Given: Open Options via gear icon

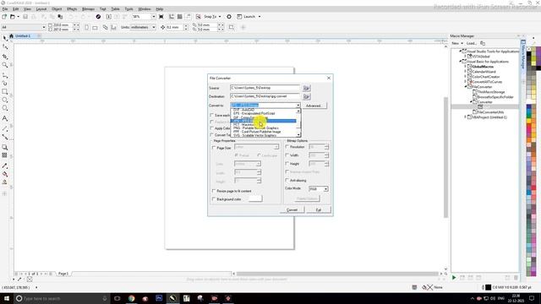Looking at the screenshot, I should [229, 17].
